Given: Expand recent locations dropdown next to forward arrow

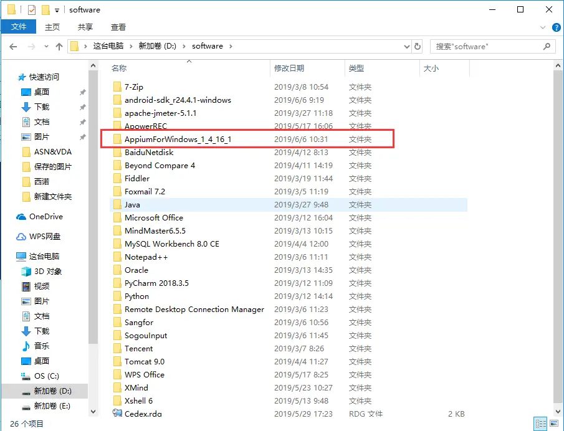Looking at the screenshot, I should click(x=46, y=46).
